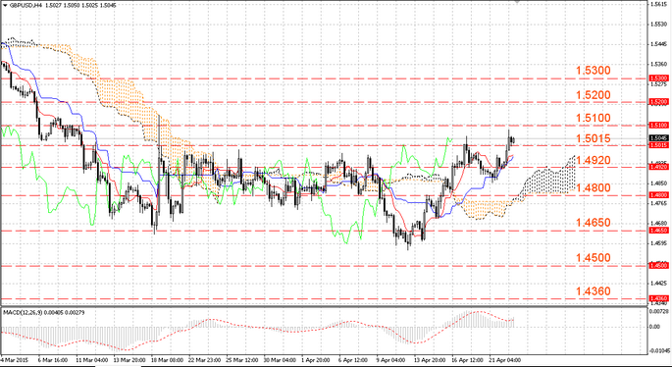Click the horizontal scrollbar thumb below the chart
The image size is (672, 367).
coord(118,366)
